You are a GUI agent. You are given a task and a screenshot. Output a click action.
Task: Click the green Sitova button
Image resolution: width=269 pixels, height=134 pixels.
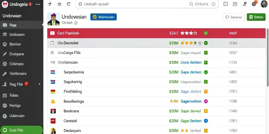click(x=256, y=17)
